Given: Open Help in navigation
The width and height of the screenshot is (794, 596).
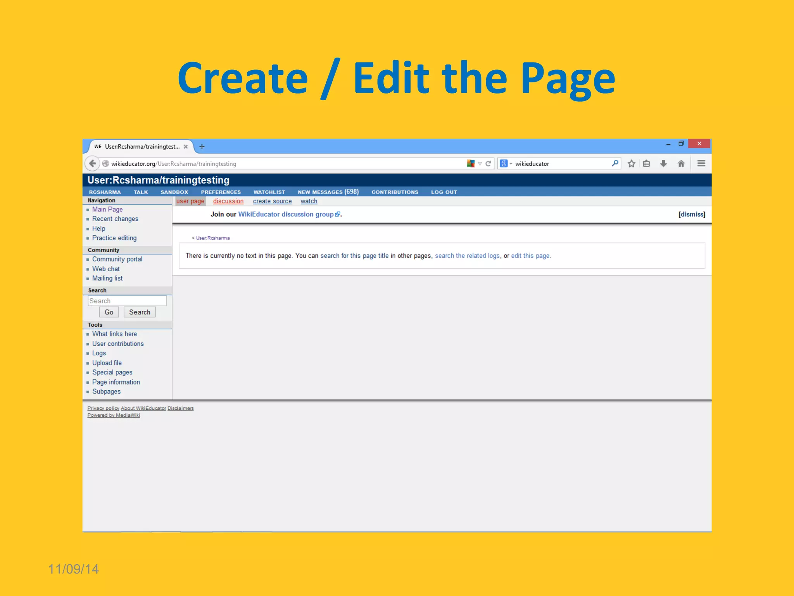Looking at the screenshot, I should [98, 229].
